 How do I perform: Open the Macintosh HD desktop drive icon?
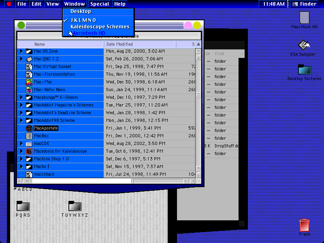point(304,18)
